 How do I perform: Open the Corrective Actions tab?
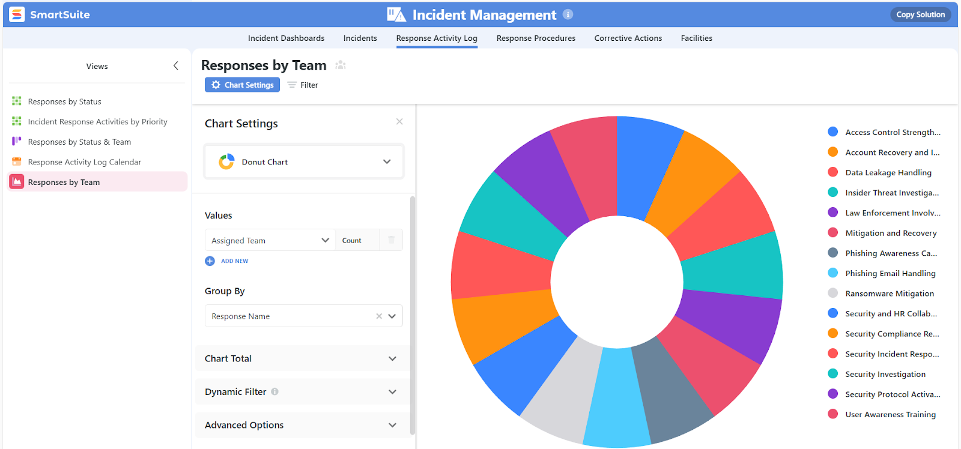[628, 38]
